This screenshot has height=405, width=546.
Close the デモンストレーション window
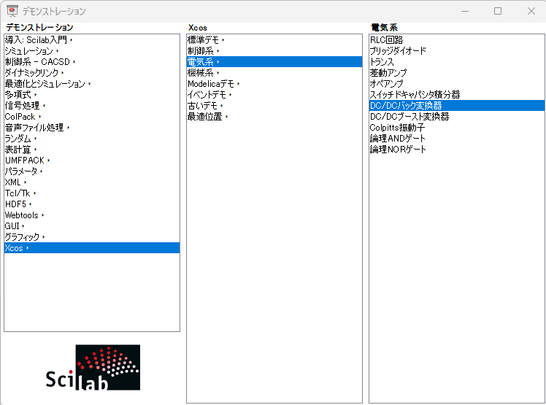531,11
